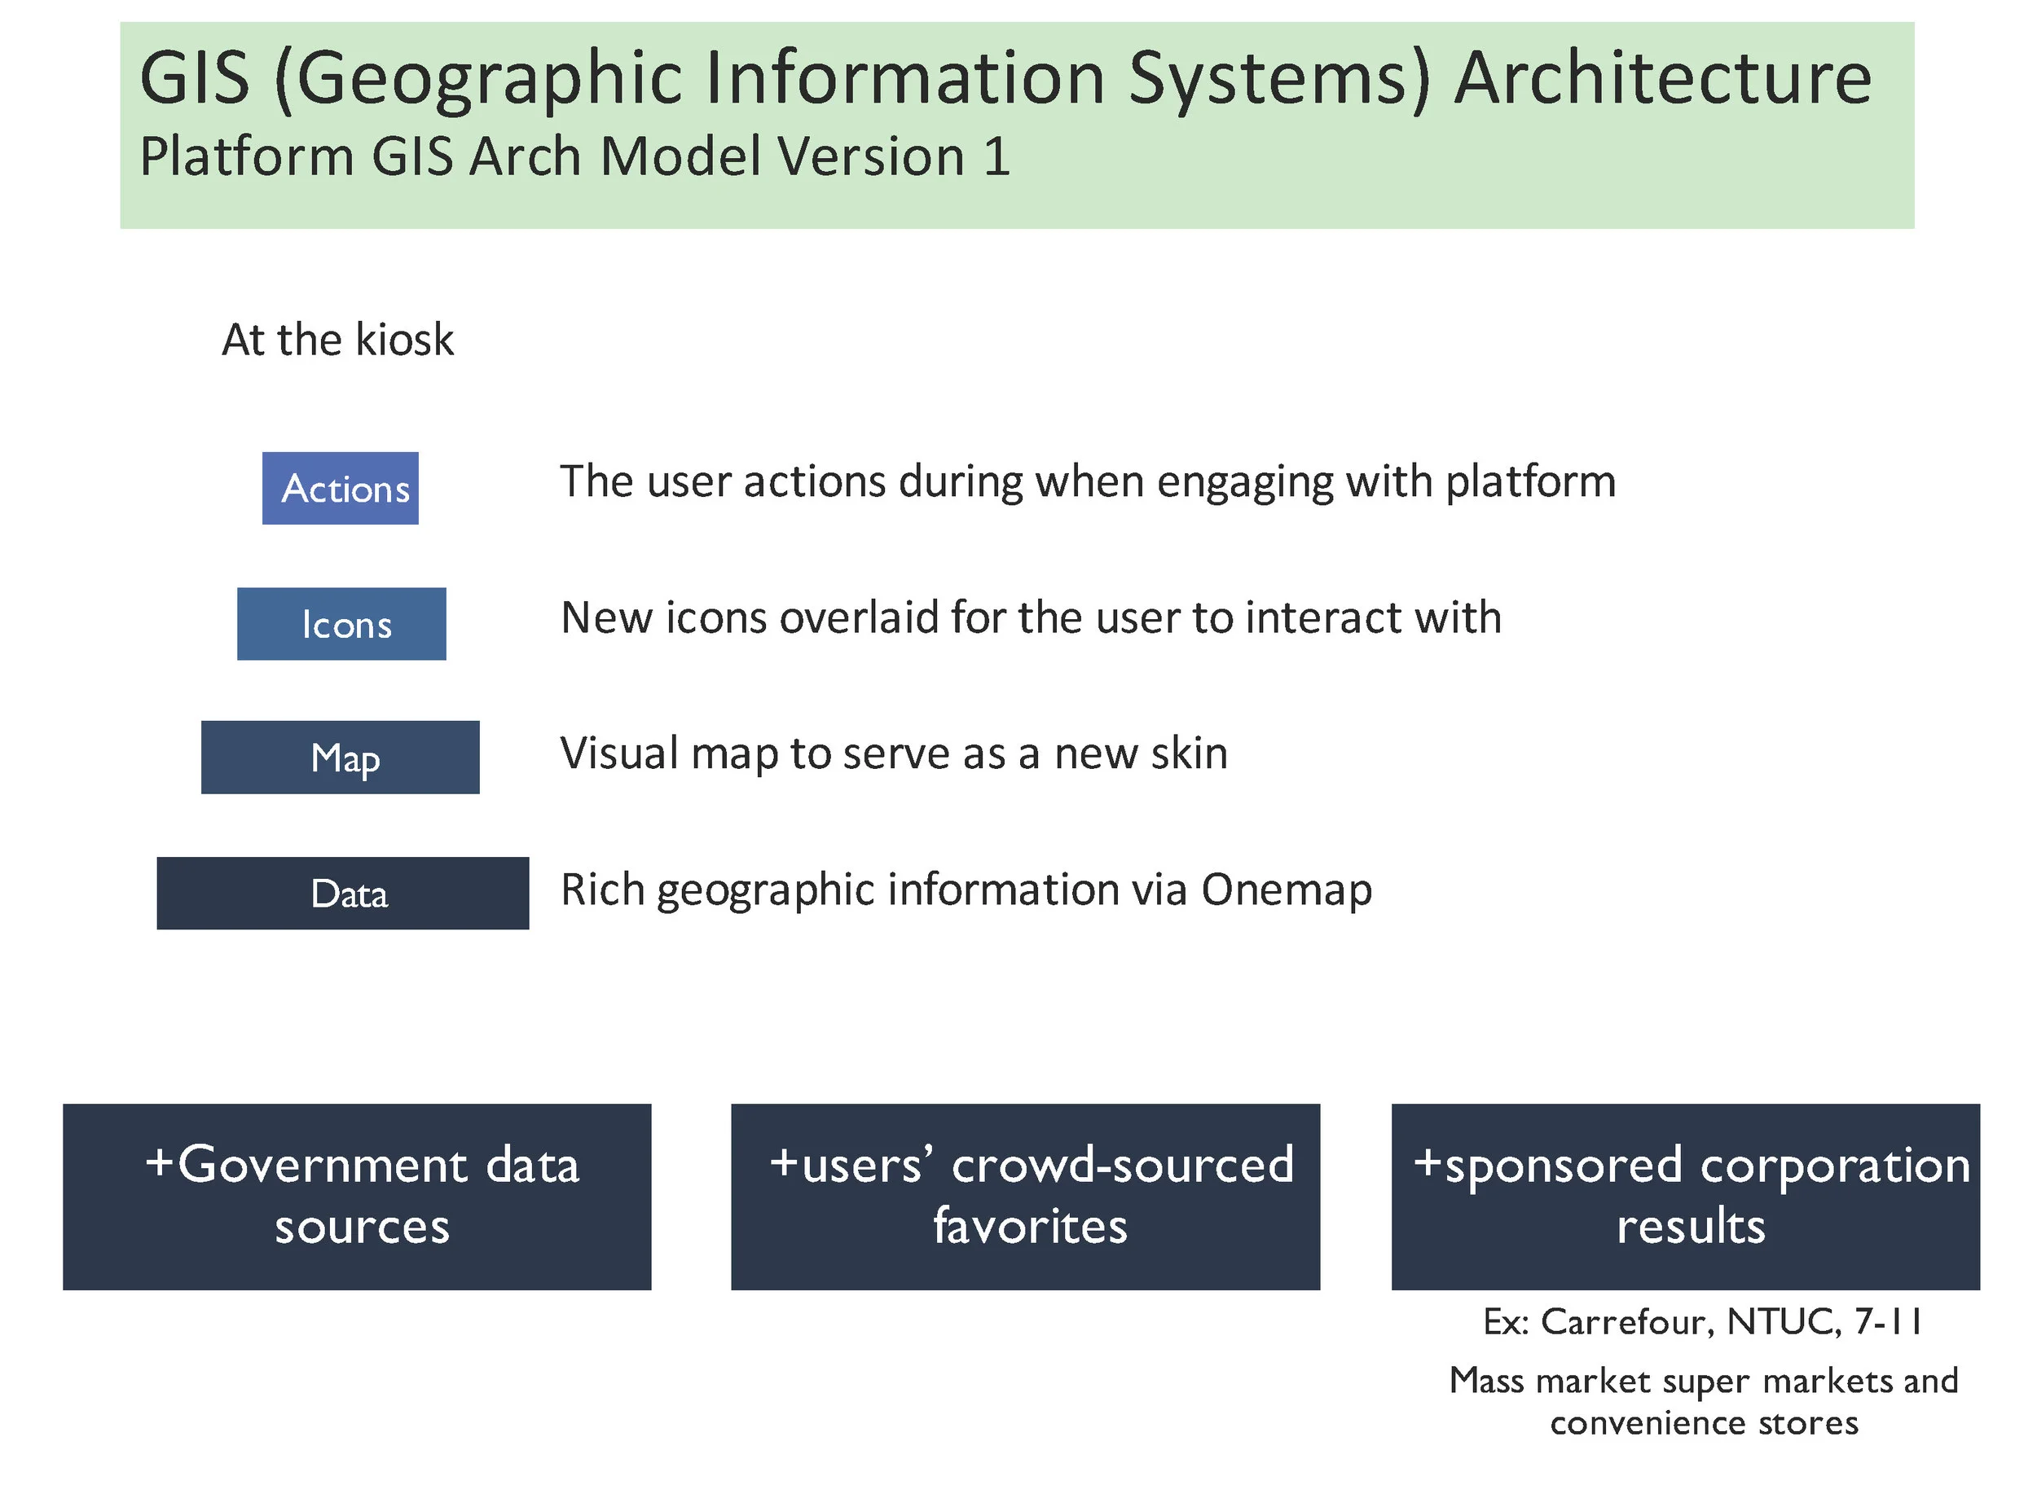Click 'Visual map to serve' description

(x=893, y=753)
